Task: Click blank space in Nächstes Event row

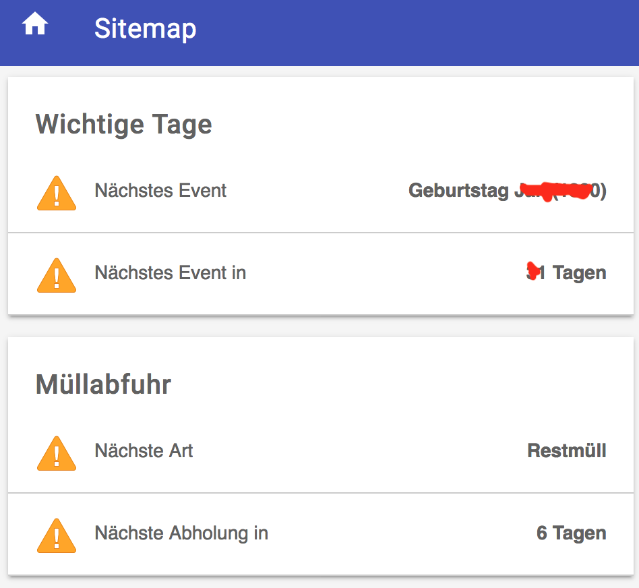Action: tap(318, 192)
